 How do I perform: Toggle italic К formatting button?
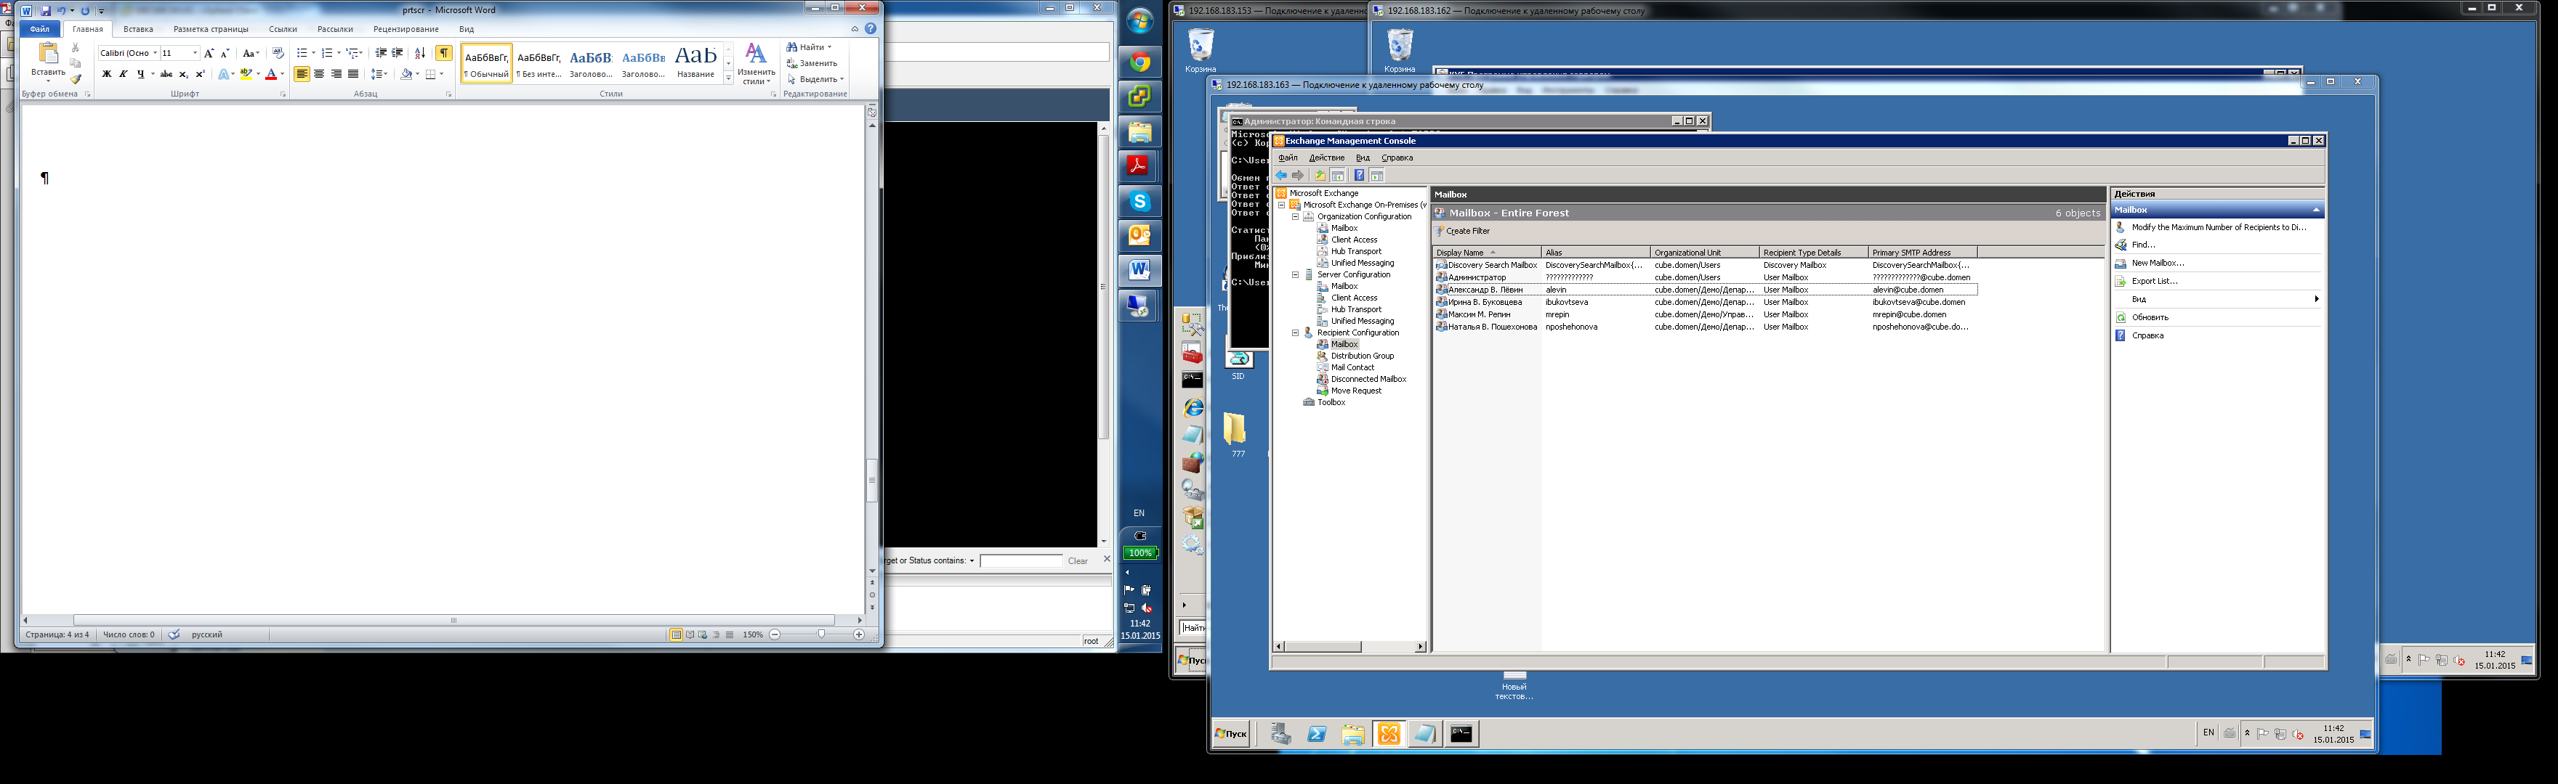pyautogui.click(x=123, y=75)
